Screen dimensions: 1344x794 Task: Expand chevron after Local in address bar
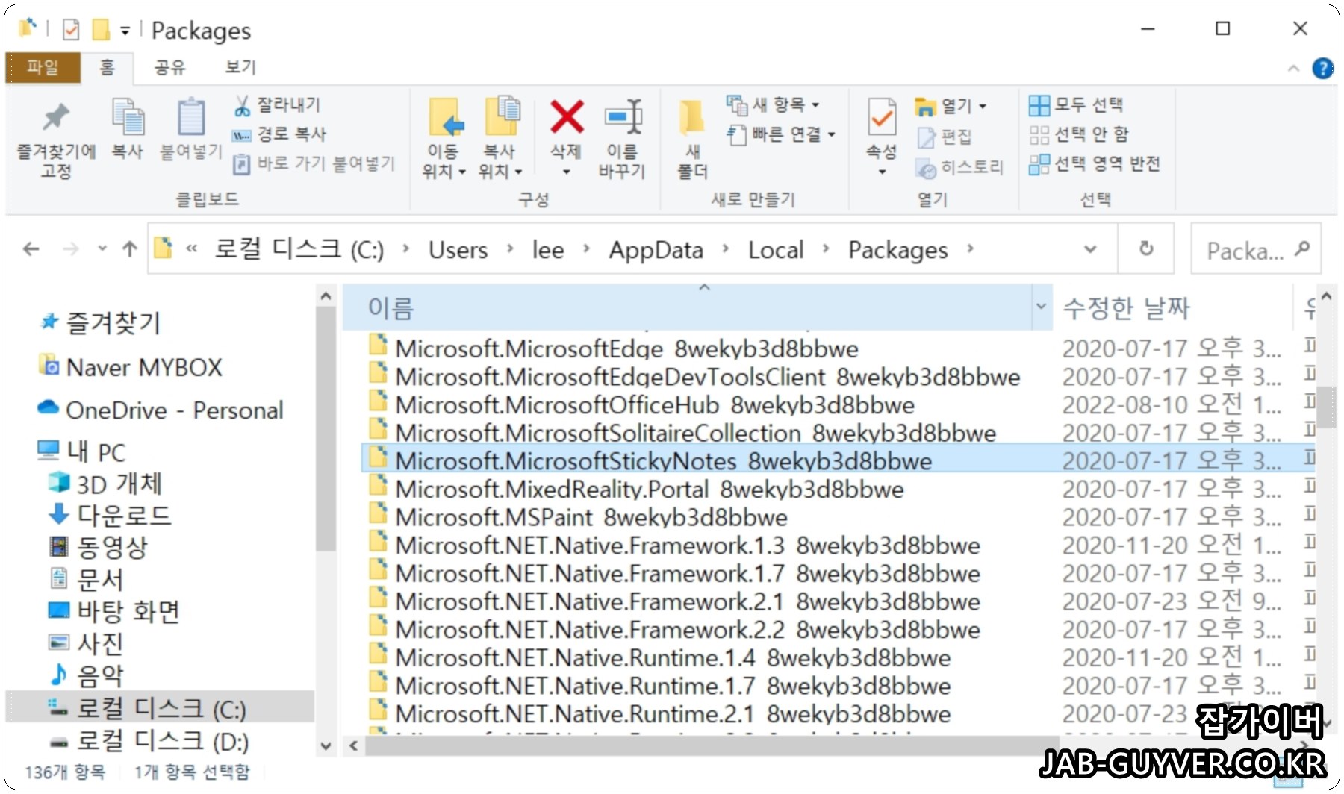pyautogui.click(x=825, y=249)
